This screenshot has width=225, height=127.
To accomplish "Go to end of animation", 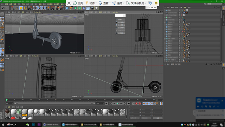I will 129,103.
